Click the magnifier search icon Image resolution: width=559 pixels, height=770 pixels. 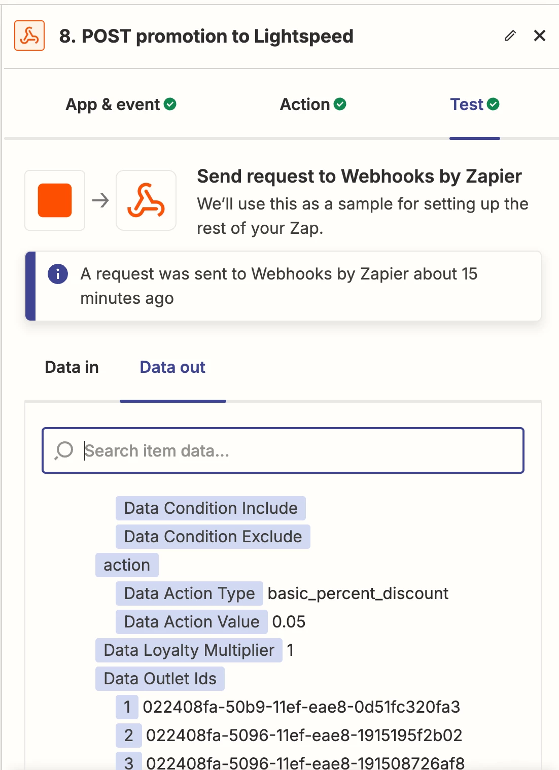(64, 450)
